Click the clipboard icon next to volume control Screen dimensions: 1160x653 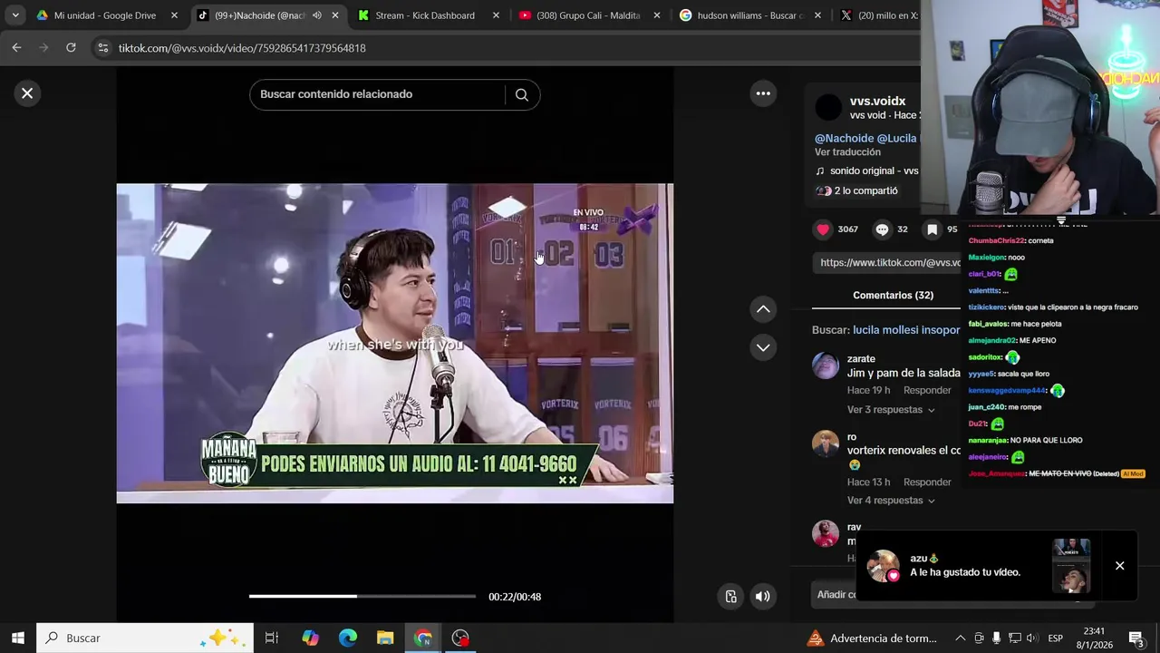730,596
